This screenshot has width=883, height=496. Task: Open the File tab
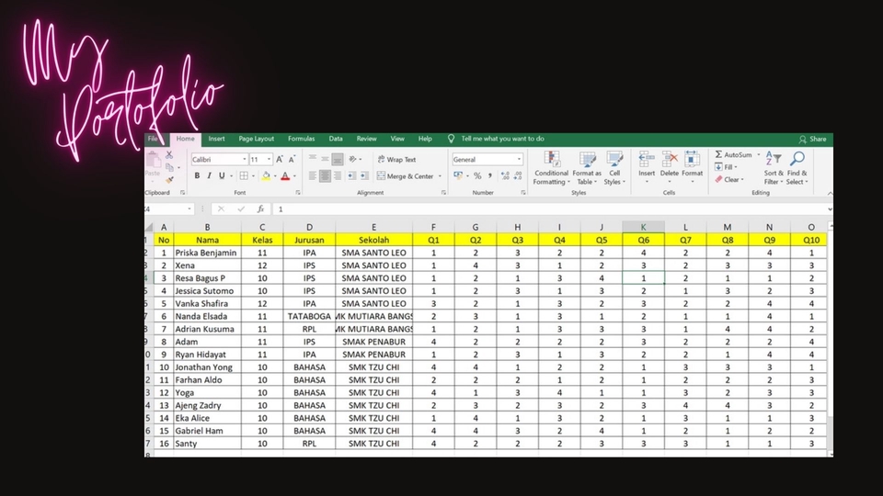tap(153, 139)
